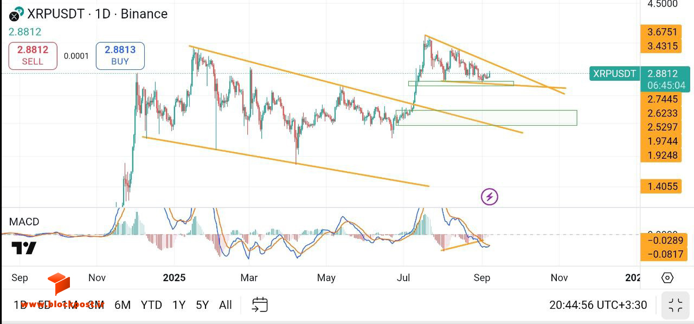Open the XRPUSDT symbol search title
This screenshot has width=694, height=324.
97,14
